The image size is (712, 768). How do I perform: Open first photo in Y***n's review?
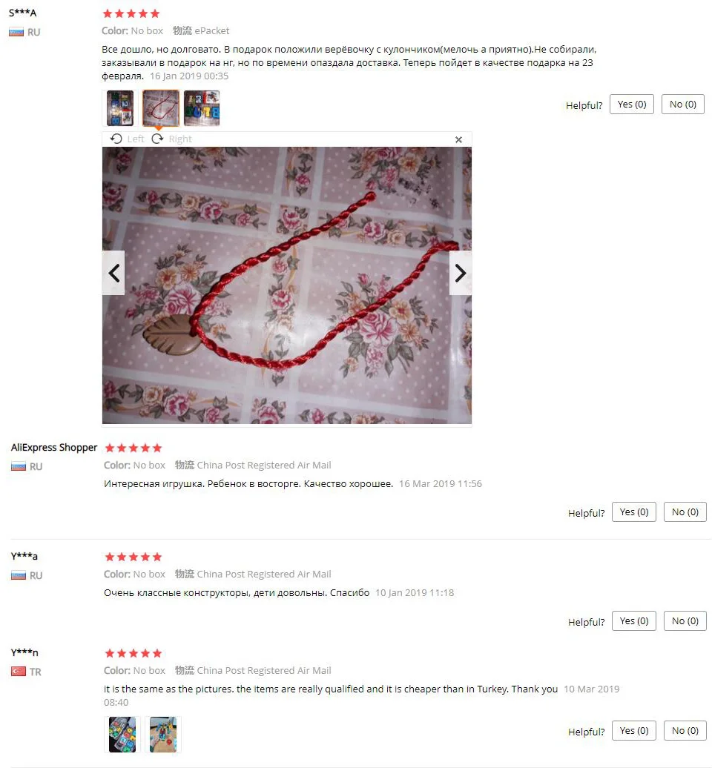pyautogui.click(x=122, y=734)
